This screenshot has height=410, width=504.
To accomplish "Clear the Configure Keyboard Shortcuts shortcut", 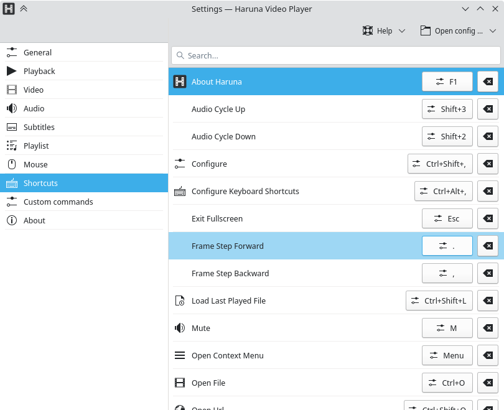I will (488, 191).
